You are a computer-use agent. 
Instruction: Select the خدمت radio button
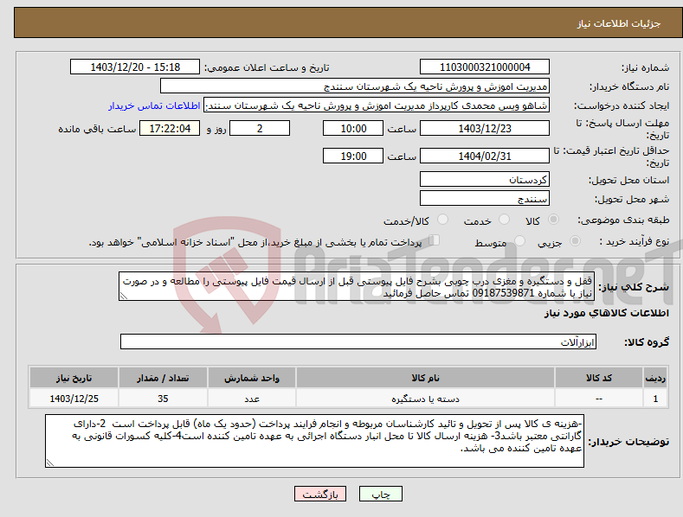(504, 220)
